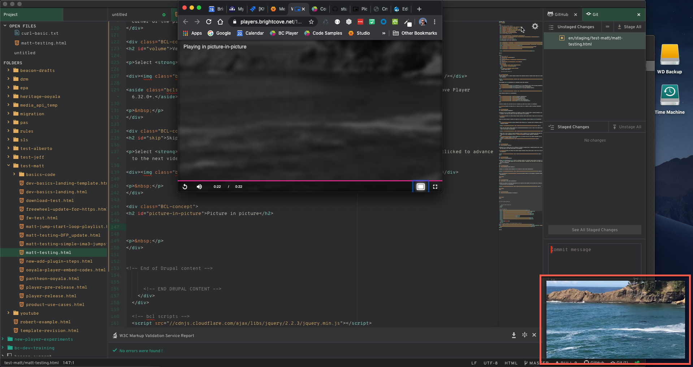Toggle the picture-in-picture button in player

(420, 187)
